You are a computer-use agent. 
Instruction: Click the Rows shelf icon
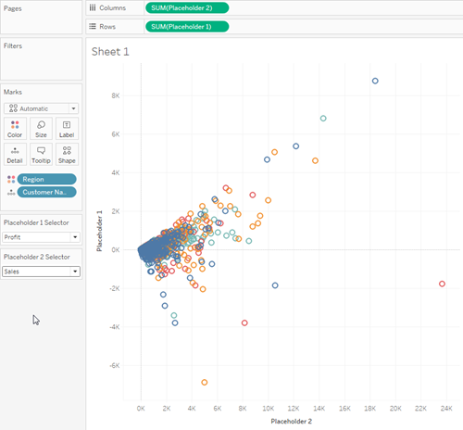tap(93, 26)
